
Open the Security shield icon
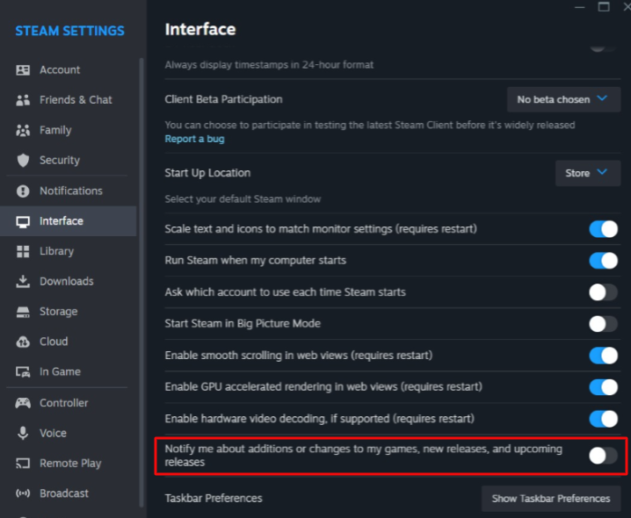click(23, 161)
